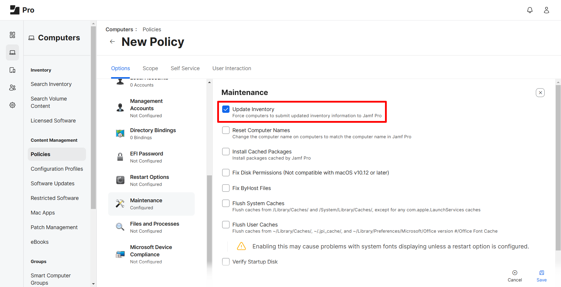
Task: Click the sidebar scroll down arrow
Action: [93, 284]
